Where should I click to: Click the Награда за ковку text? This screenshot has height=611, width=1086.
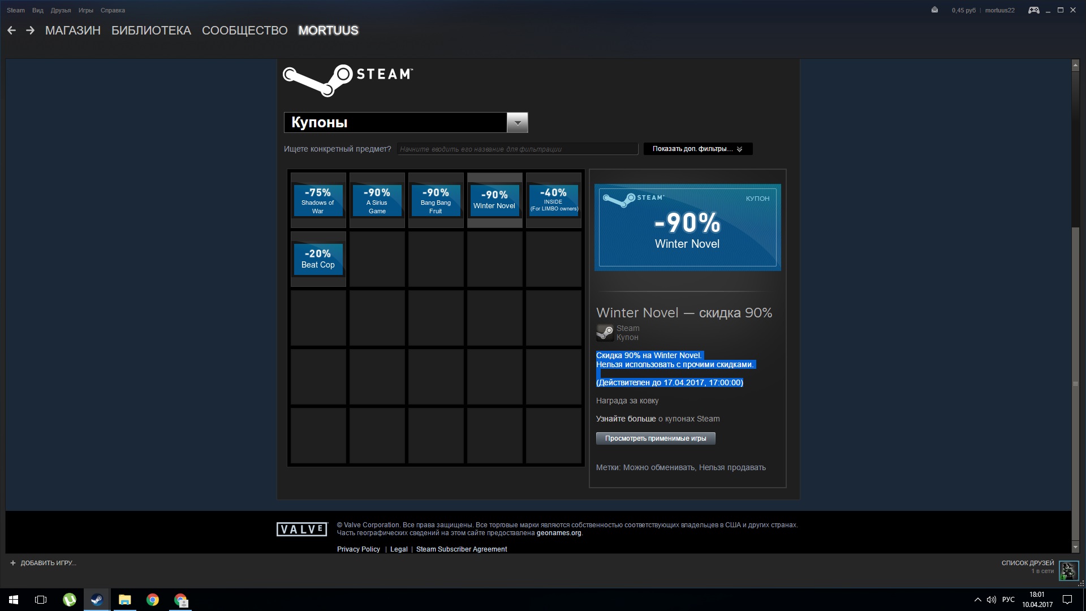(x=627, y=401)
